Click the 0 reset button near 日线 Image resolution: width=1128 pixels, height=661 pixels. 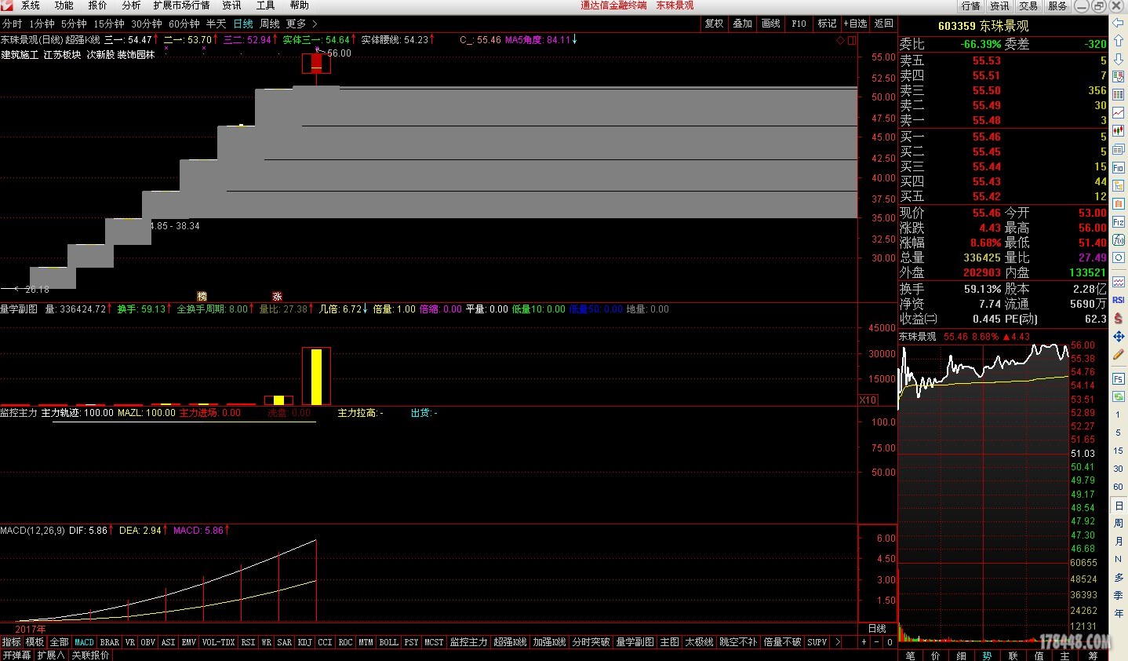[890, 642]
